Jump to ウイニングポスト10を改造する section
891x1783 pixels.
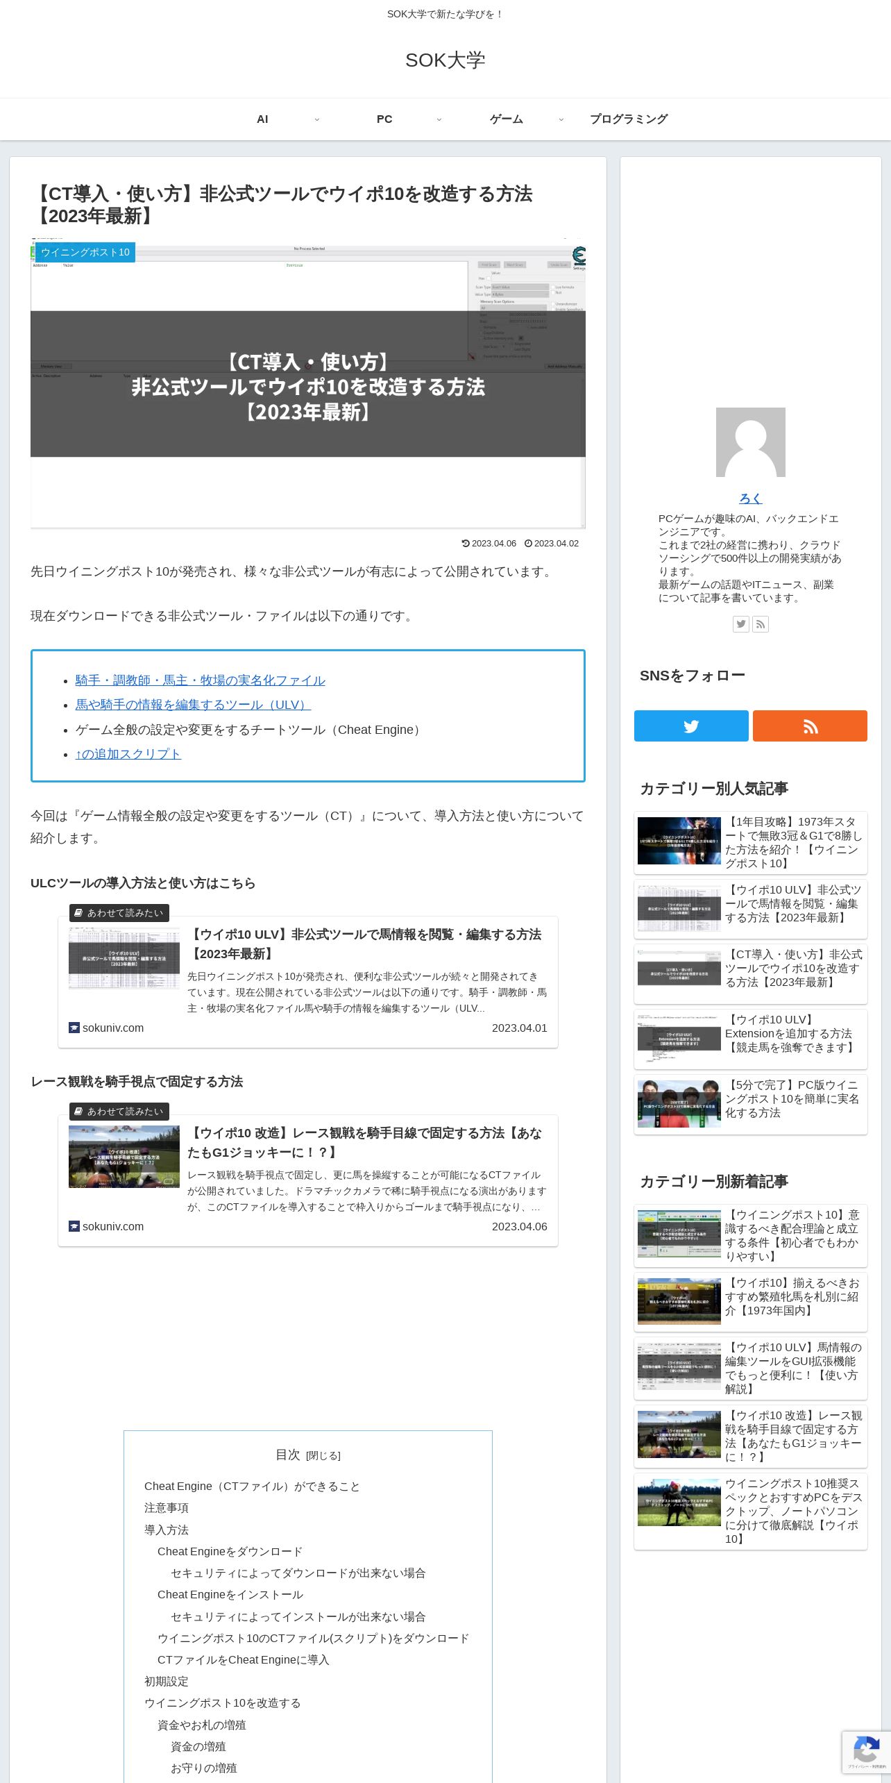222,1702
